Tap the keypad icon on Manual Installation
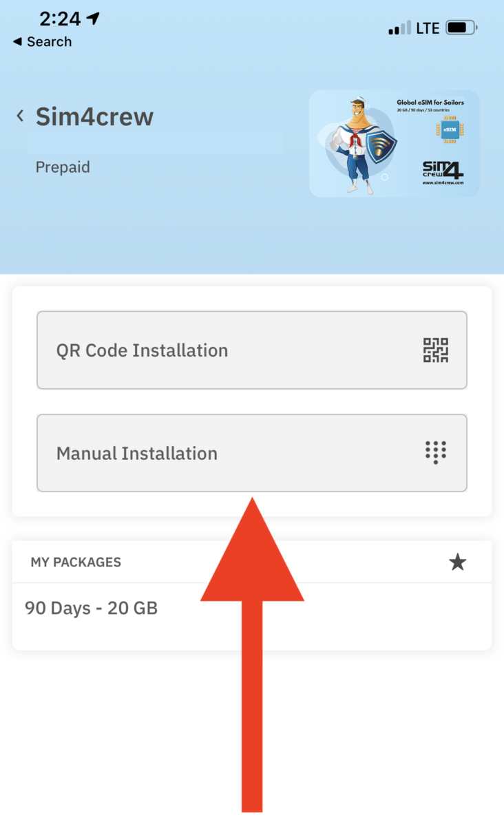Image resolution: width=504 pixels, height=826 pixels. [x=434, y=453]
